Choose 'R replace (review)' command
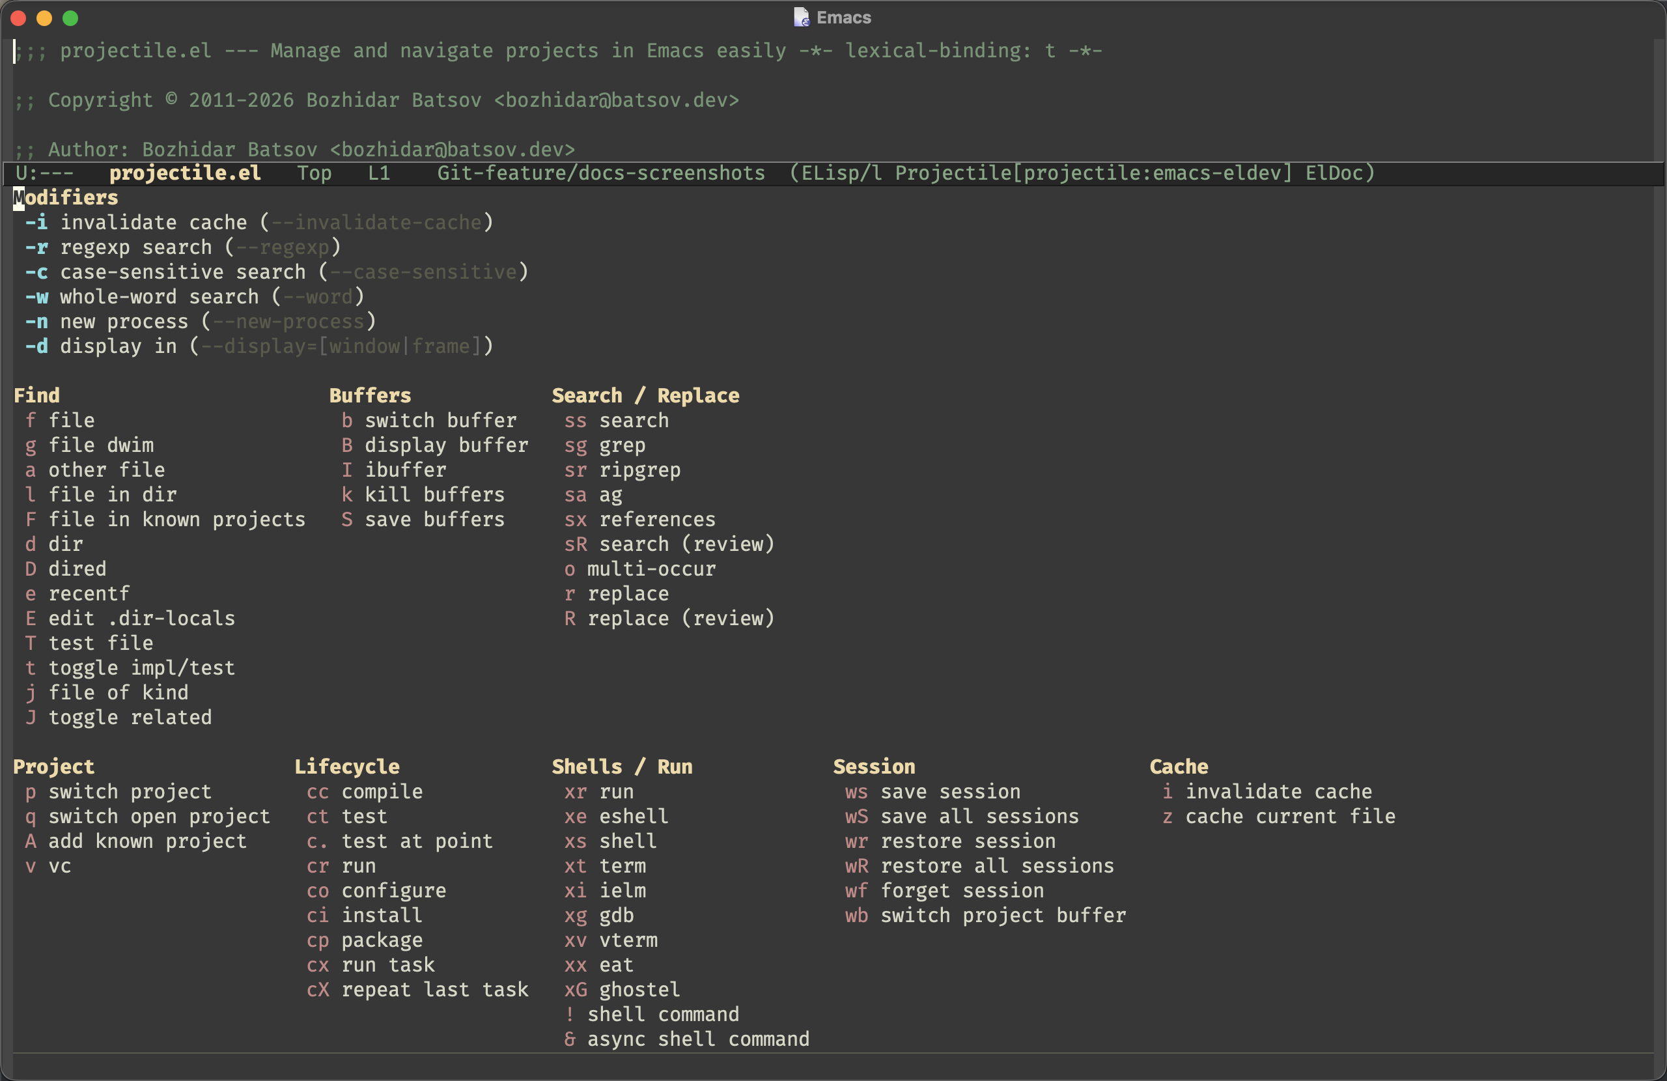This screenshot has width=1667, height=1081. [x=669, y=619]
